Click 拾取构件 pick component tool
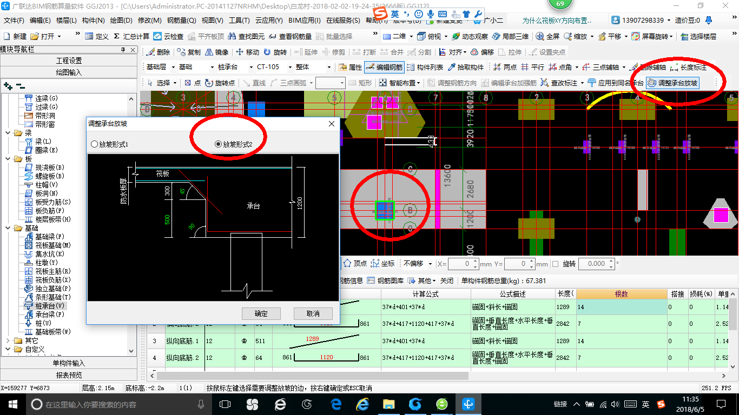The height and width of the screenshot is (415, 739). pyautogui.click(x=465, y=67)
